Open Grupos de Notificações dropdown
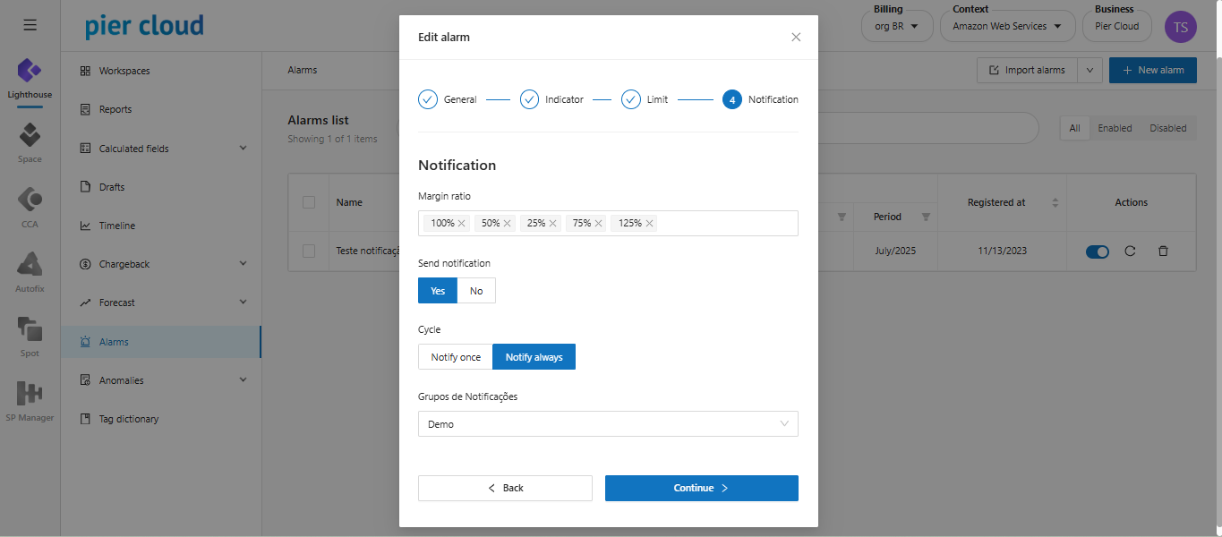Screen dimensions: 1222x537 pos(607,424)
